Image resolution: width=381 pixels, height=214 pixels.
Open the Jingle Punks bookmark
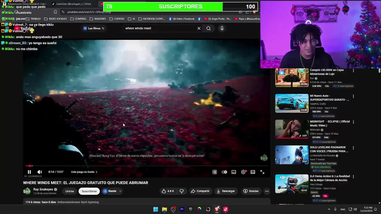coord(218,19)
